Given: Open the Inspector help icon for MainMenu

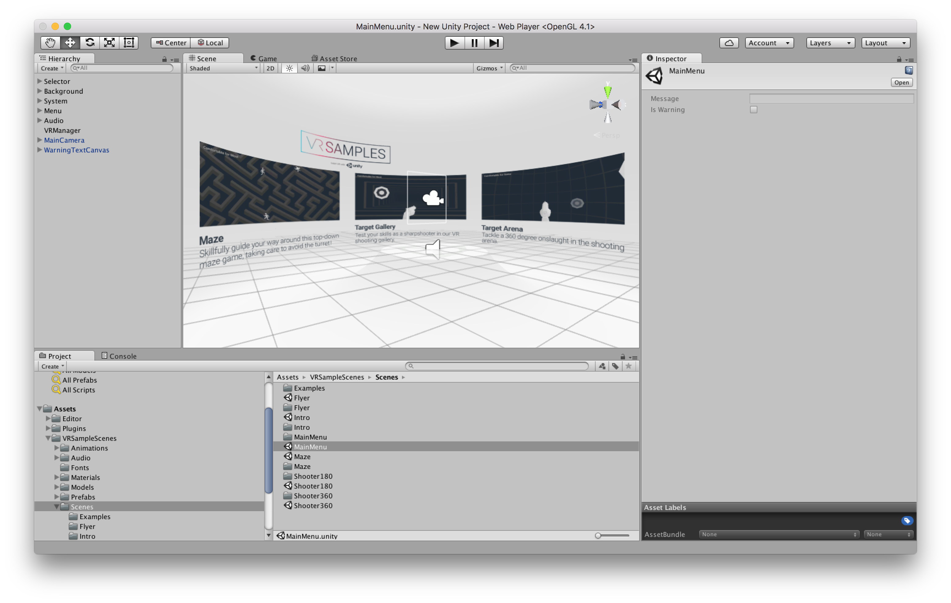Looking at the screenshot, I should pos(908,71).
